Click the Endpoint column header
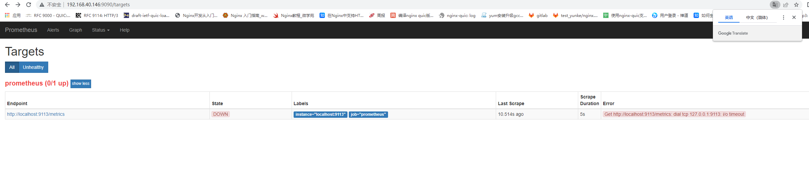Screen dimensions: 809x176 point(17,103)
